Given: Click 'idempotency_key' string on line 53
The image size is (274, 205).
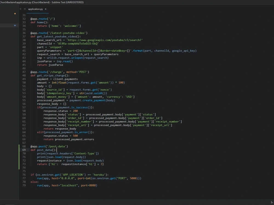Looking at the screenshot, I should [x=60, y=93].
